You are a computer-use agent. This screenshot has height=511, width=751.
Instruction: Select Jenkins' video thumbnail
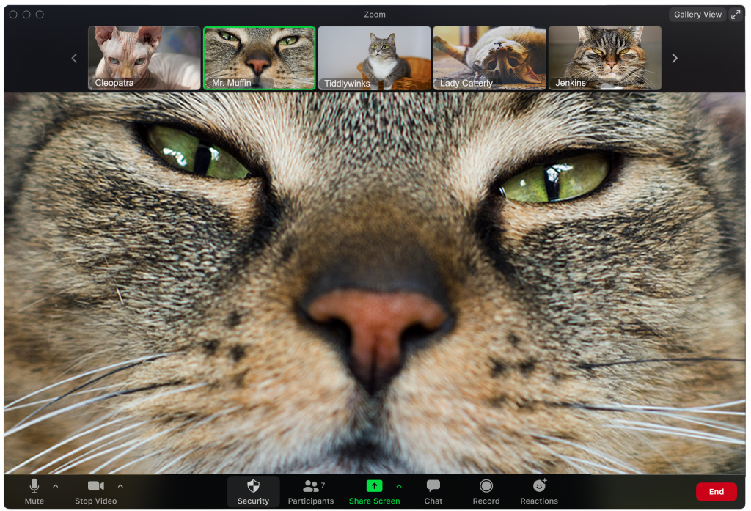click(x=604, y=58)
